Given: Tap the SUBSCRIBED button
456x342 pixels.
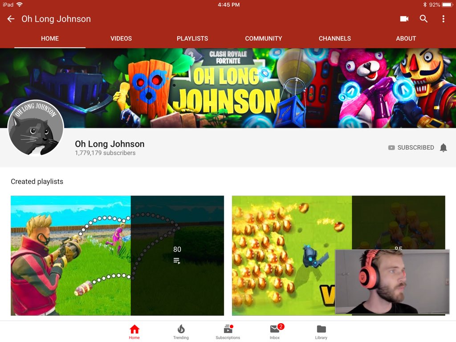Looking at the screenshot, I should [x=411, y=148].
